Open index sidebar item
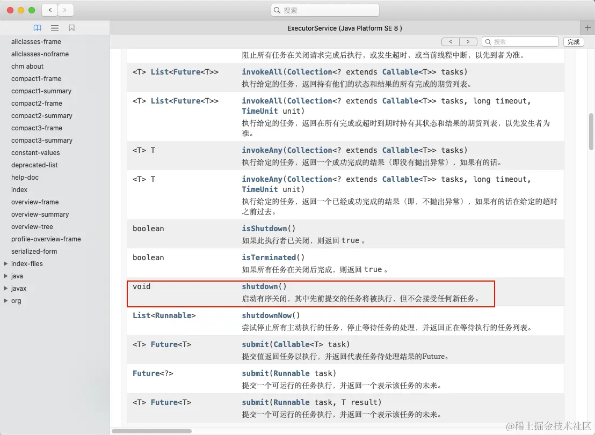The image size is (595, 435). click(x=19, y=189)
